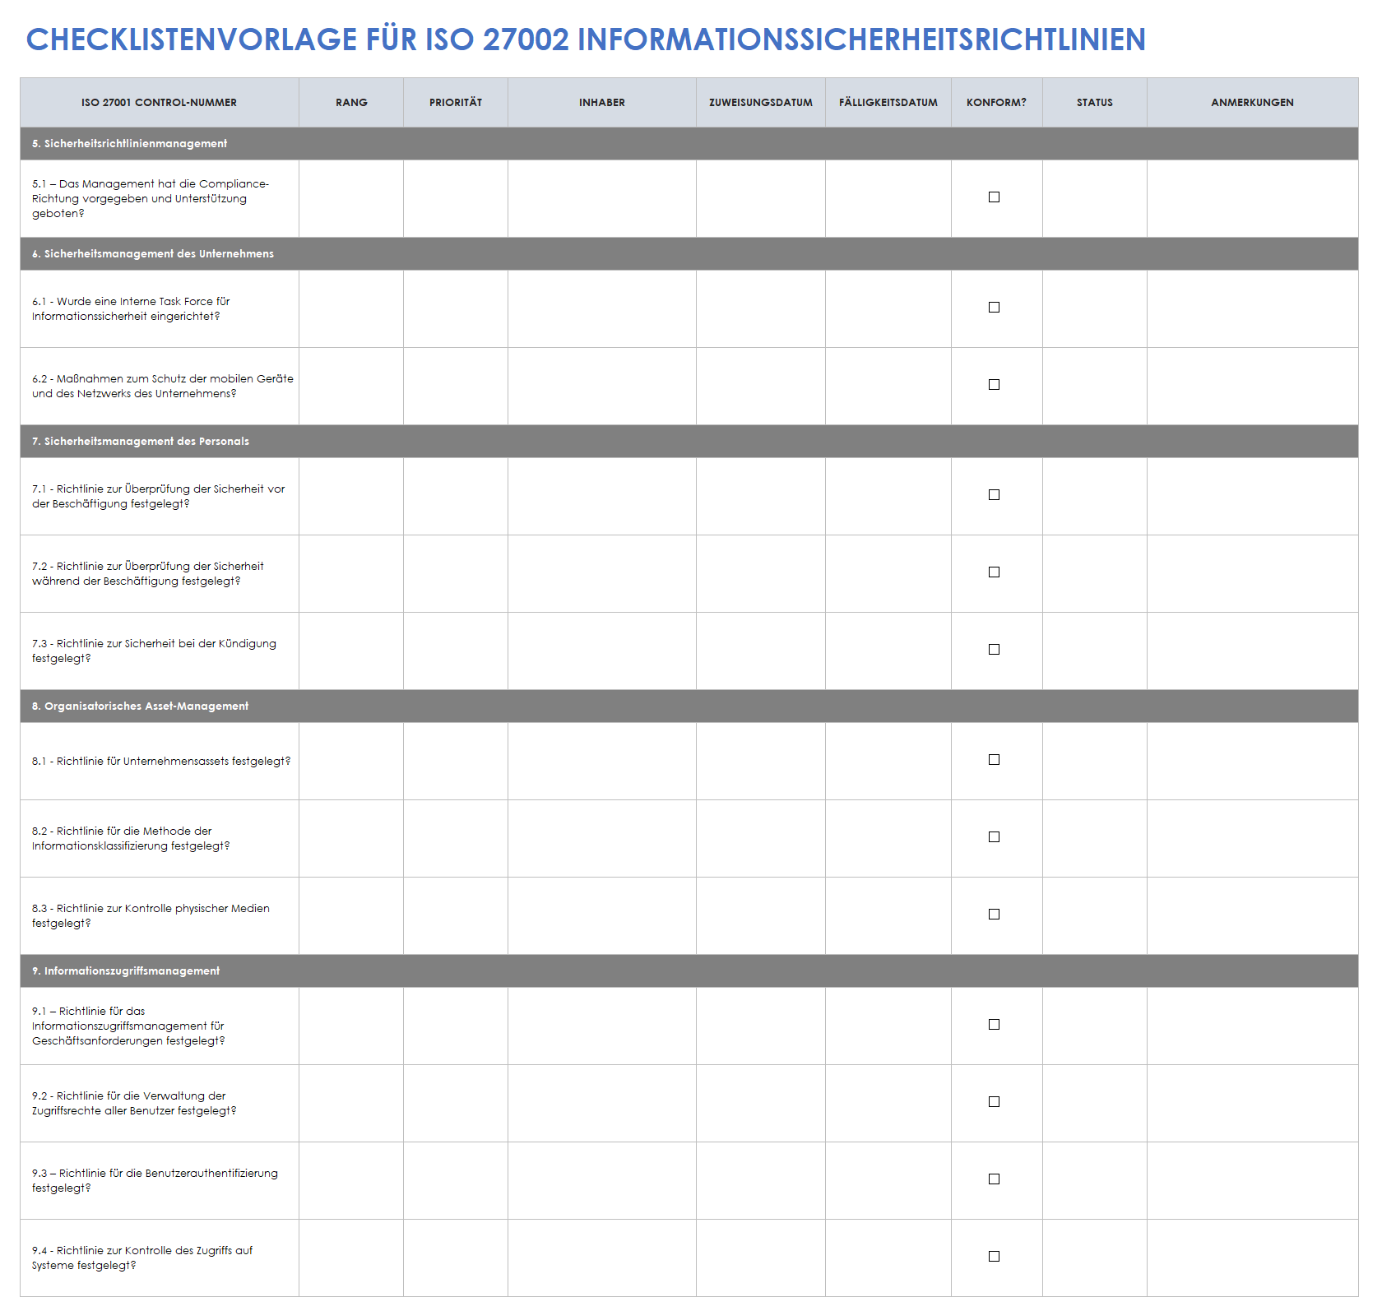Click the 9.3 Benutzerauthentifizierung question text
This screenshot has width=1382, height=1297.
[155, 1180]
